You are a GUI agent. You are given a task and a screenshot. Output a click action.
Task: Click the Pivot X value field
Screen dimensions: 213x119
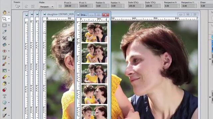click(x=70, y=6)
